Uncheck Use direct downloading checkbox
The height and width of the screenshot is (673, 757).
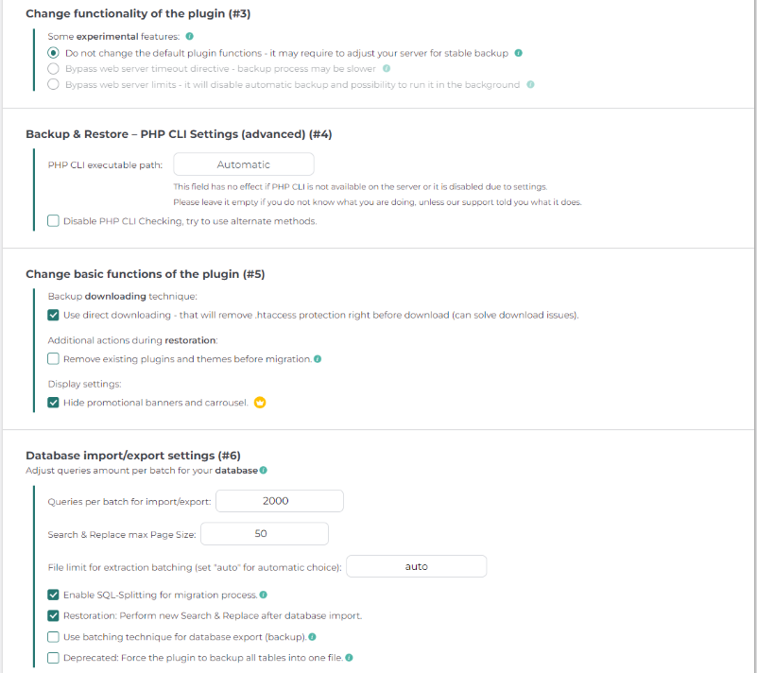pyautogui.click(x=54, y=315)
